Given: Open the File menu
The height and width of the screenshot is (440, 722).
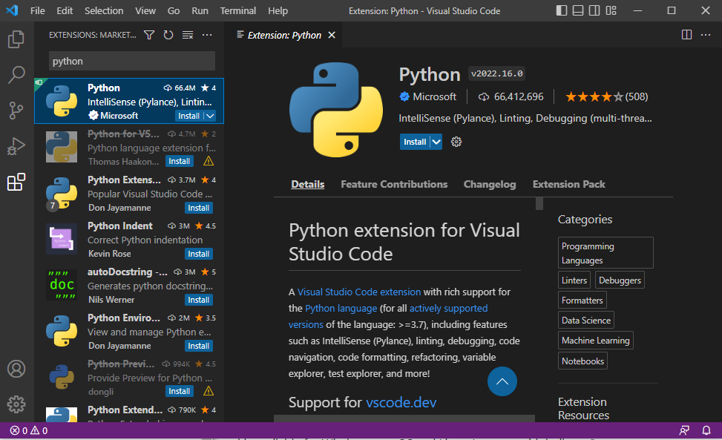Looking at the screenshot, I should (x=38, y=10).
